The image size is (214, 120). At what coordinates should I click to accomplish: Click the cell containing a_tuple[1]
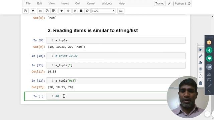116,65
